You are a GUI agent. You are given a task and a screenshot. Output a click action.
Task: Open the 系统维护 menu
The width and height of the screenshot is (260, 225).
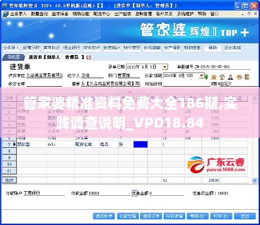coord(185,13)
